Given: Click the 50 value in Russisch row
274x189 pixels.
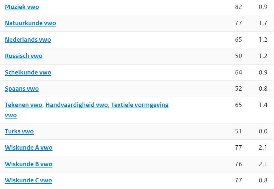Looking at the screenshot, I should [239, 56].
